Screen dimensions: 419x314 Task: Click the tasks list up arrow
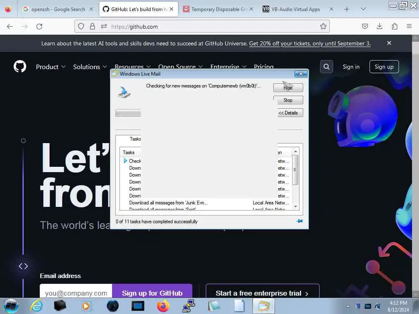[295, 152]
